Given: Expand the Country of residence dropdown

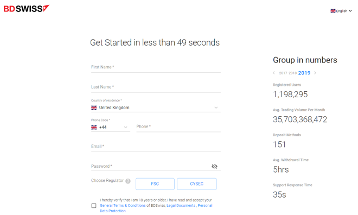Looking at the screenshot, I should pos(156,107).
